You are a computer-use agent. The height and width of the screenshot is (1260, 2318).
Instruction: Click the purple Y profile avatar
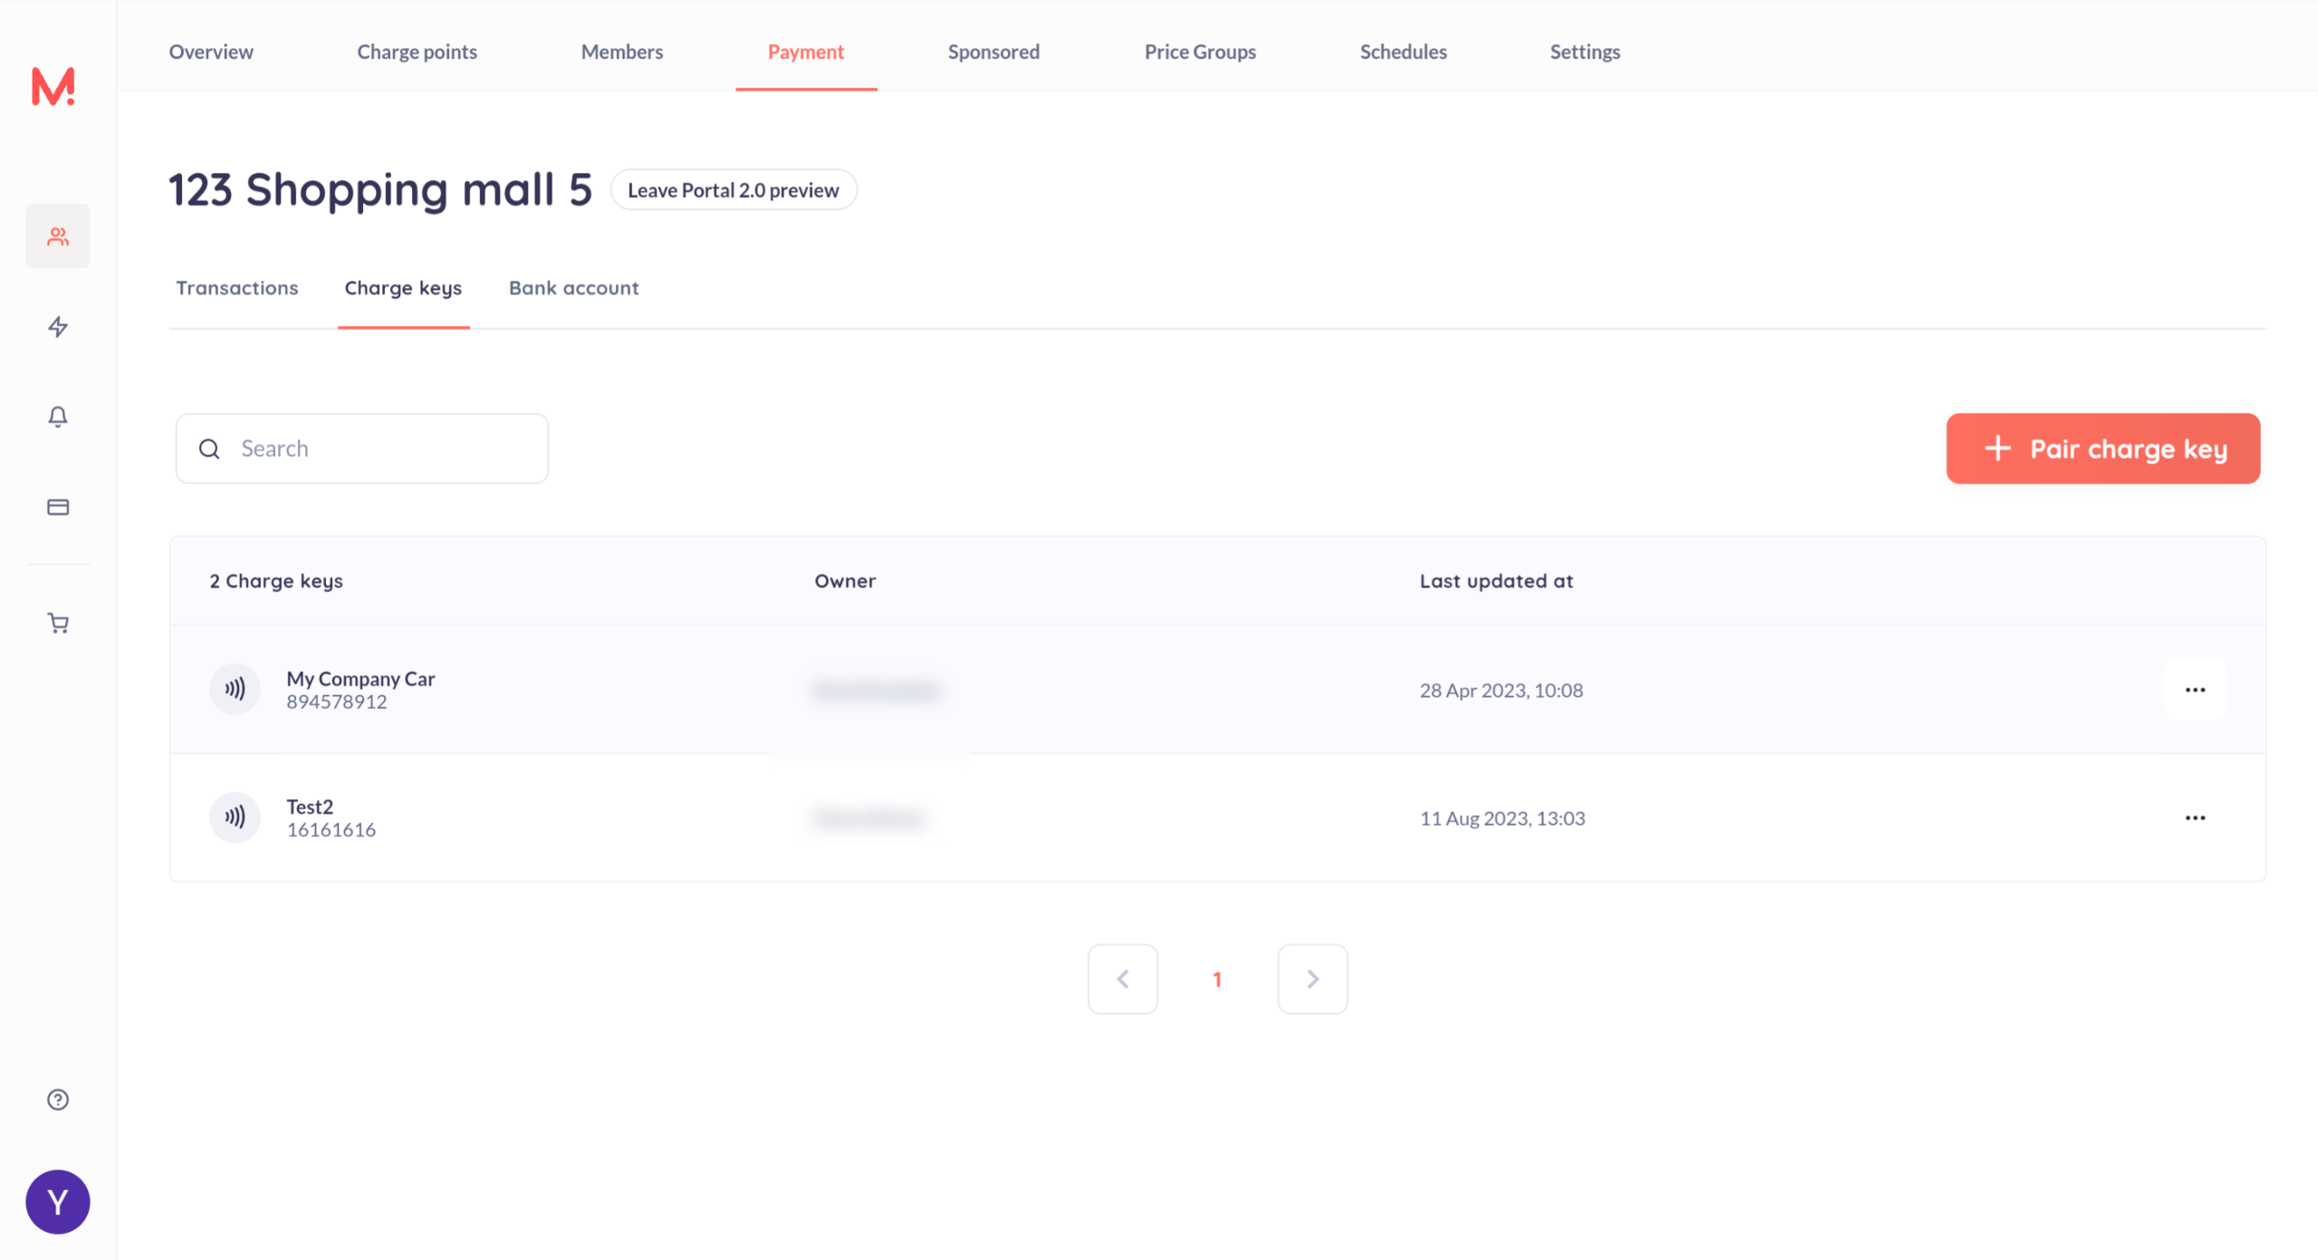tap(58, 1202)
